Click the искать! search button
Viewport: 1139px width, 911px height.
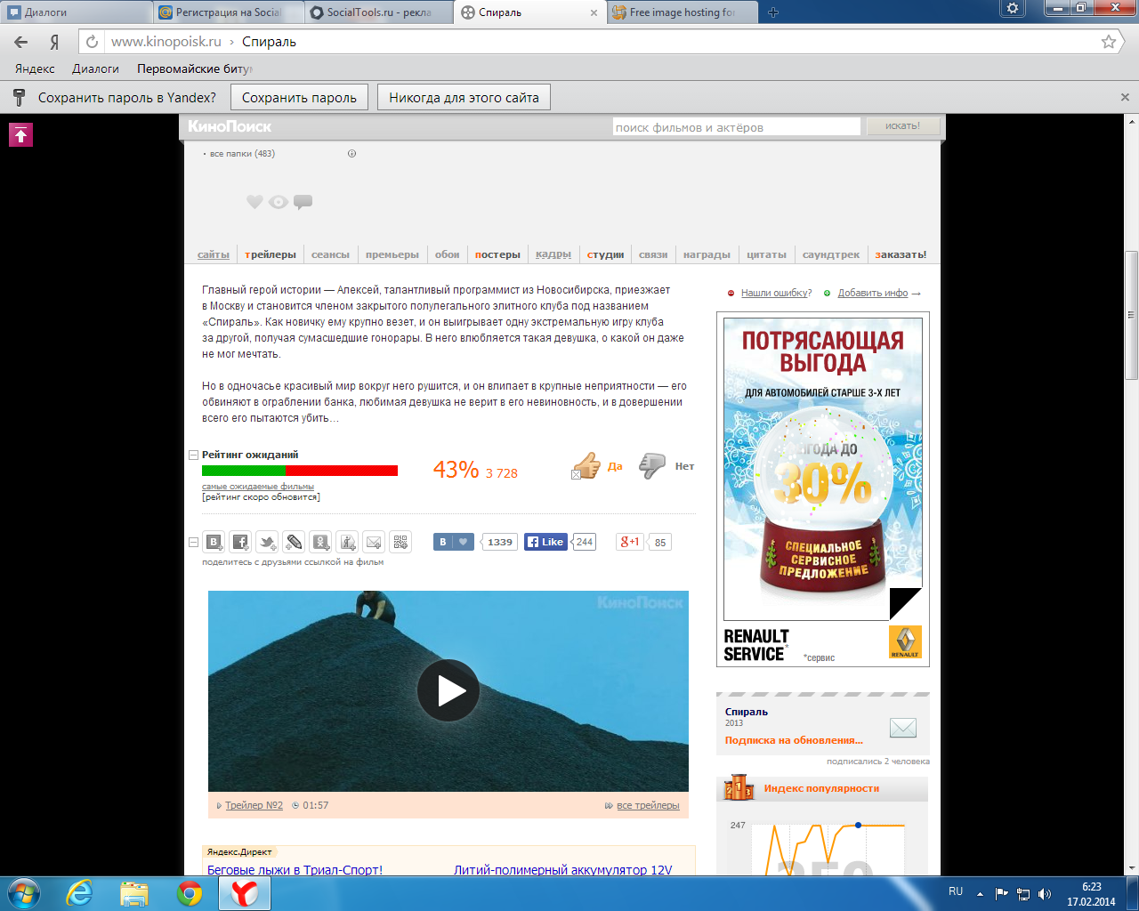tap(903, 126)
